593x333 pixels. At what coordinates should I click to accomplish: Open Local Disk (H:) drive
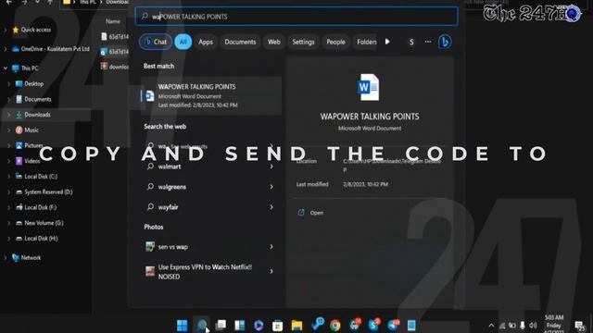pyautogui.click(x=41, y=239)
